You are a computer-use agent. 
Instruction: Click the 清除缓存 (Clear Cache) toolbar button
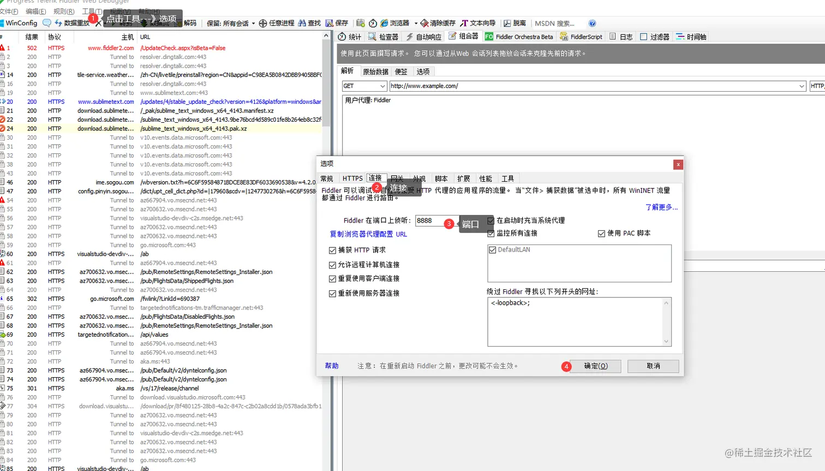click(x=438, y=23)
